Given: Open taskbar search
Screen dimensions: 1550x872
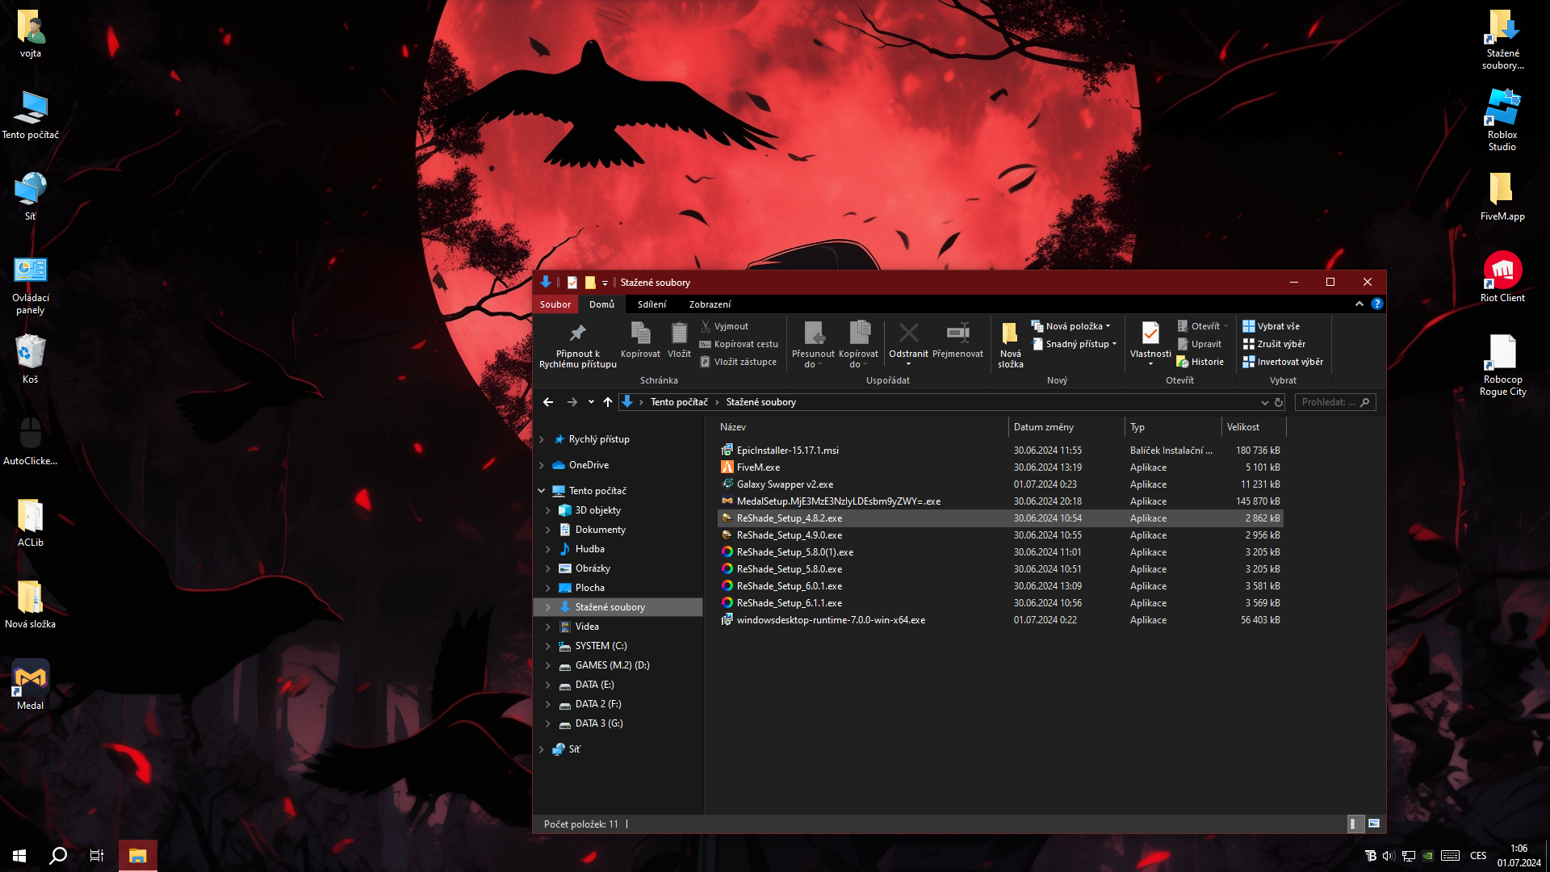Looking at the screenshot, I should [x=58, y=856].
